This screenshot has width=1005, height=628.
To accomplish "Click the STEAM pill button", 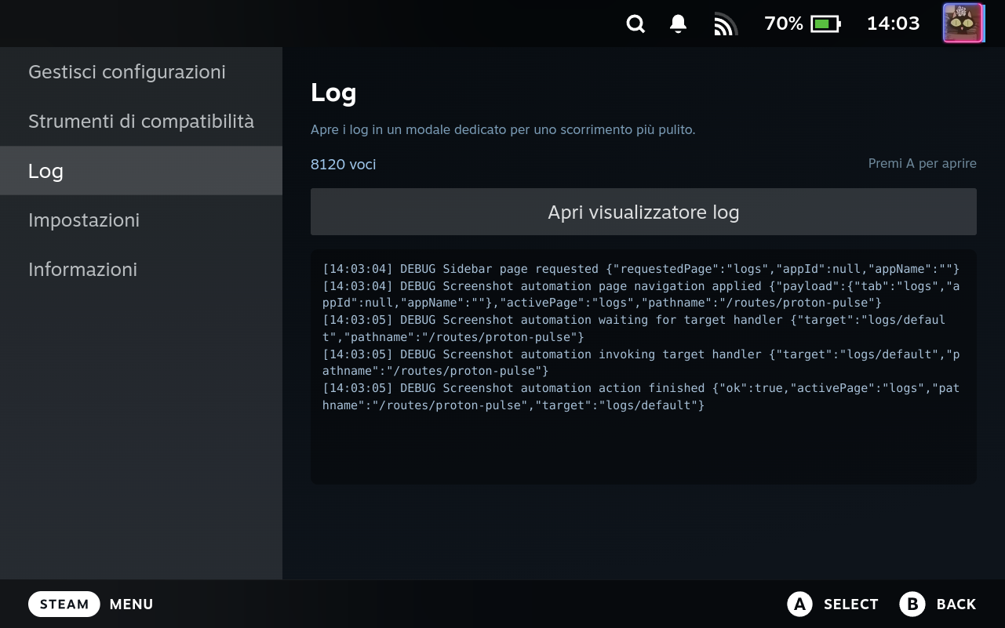I will coord(64,604).
